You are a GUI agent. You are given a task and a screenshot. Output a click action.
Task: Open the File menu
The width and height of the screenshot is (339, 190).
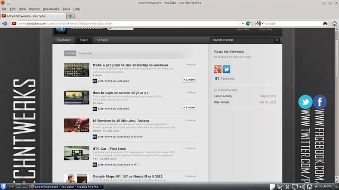tap(4, 9)
